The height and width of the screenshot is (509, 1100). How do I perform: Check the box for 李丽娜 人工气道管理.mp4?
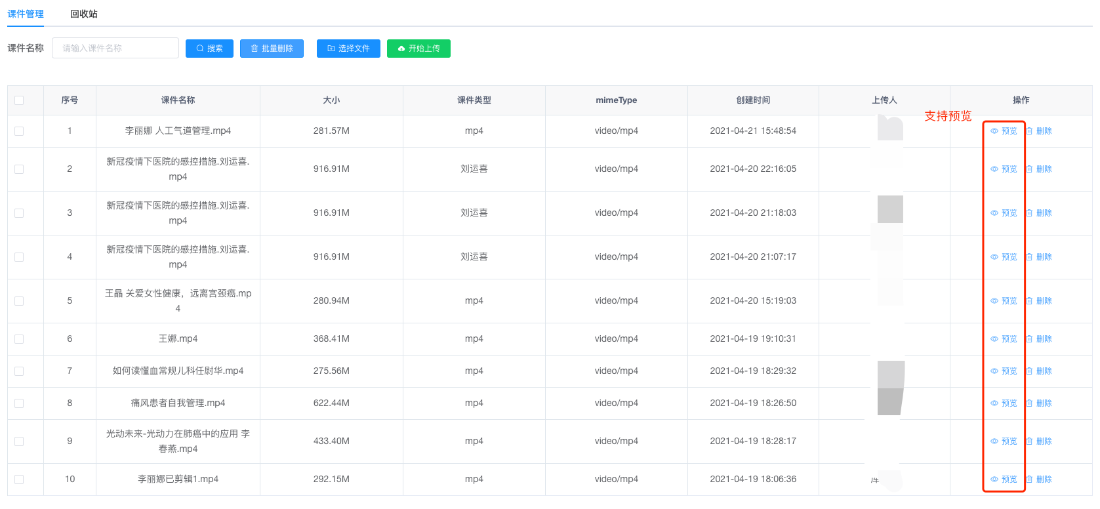click(19, 131)
